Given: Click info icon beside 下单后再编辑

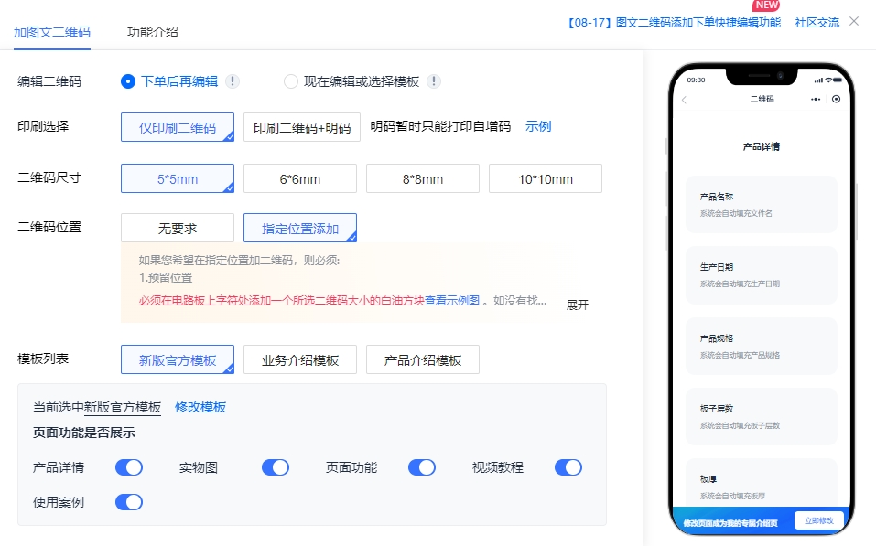Looking at the screenshot, I should point(233,81).
